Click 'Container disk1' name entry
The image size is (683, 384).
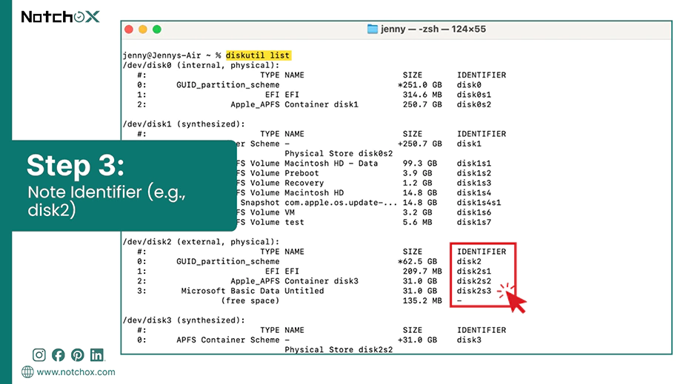pyautogui.click(x=321, y=104)
